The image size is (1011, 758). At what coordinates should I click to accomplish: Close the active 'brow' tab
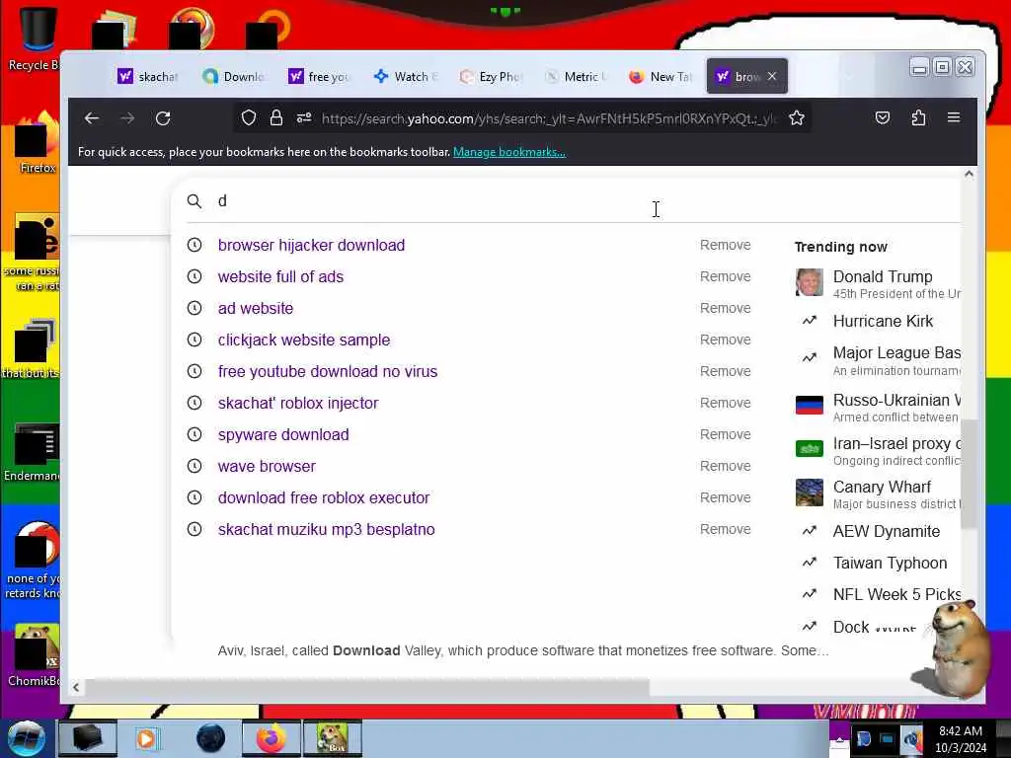[x=772, y=76]
